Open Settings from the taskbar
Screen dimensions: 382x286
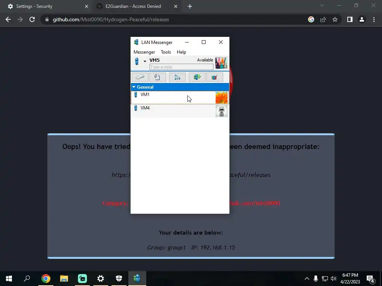click(101, 279)
